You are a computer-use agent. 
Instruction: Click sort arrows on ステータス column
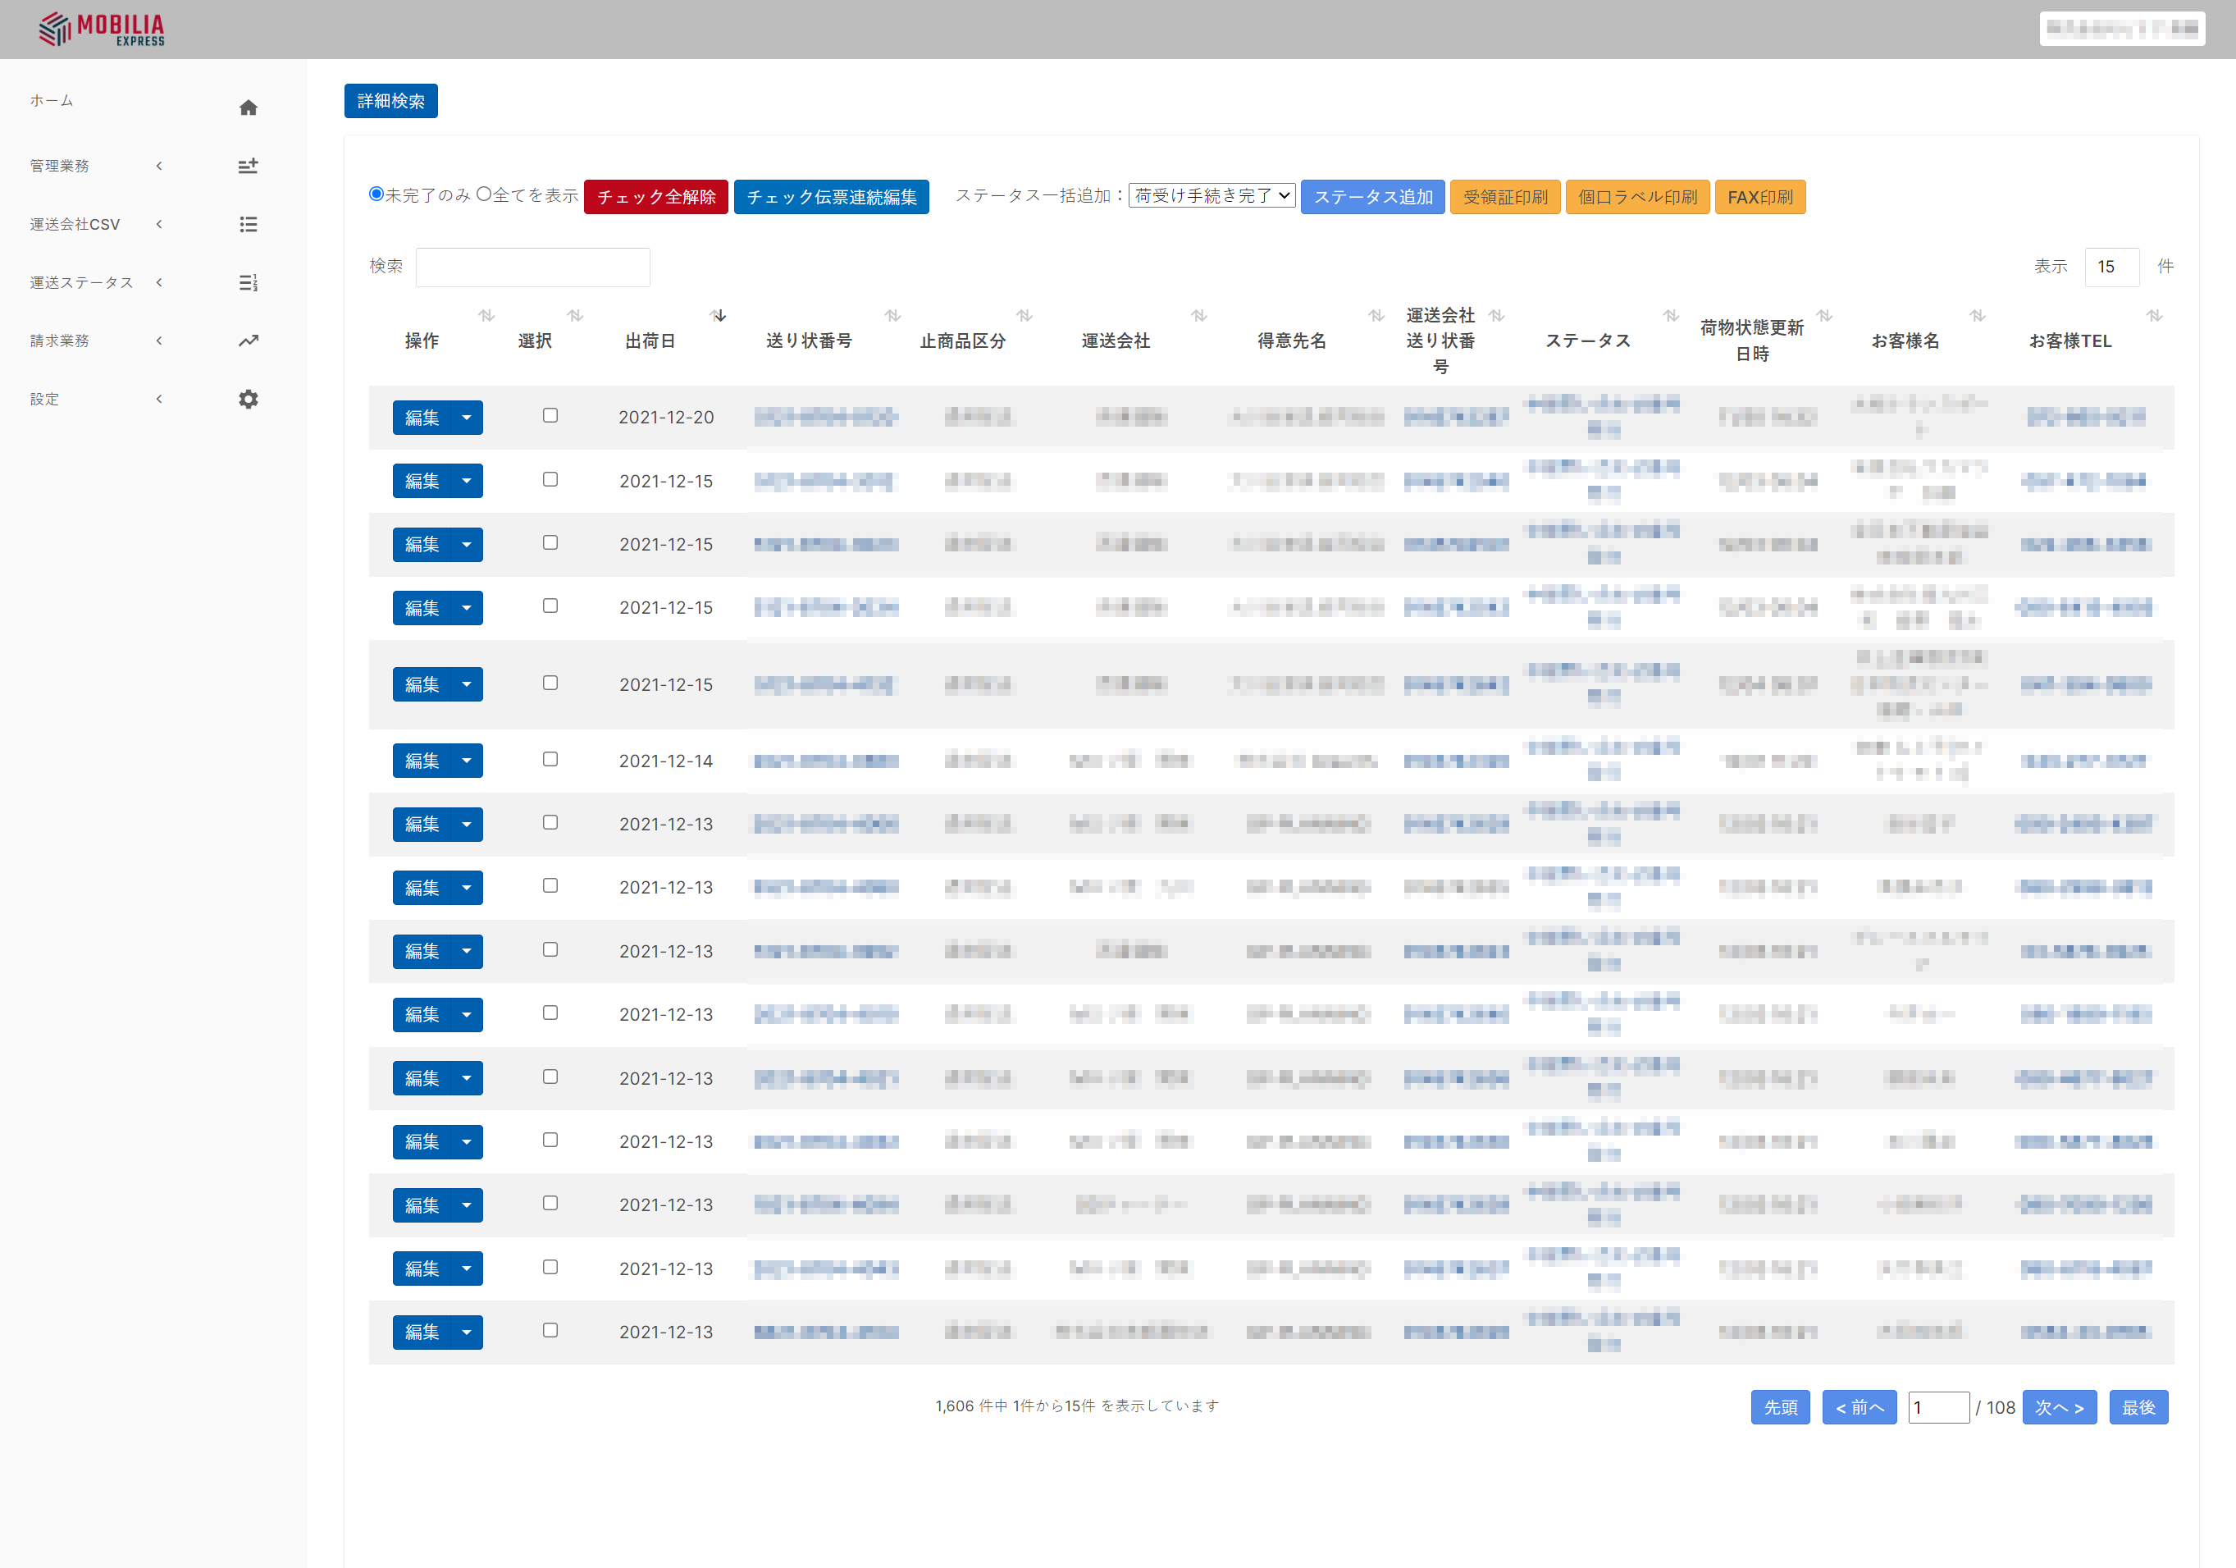coord(1670,316)
